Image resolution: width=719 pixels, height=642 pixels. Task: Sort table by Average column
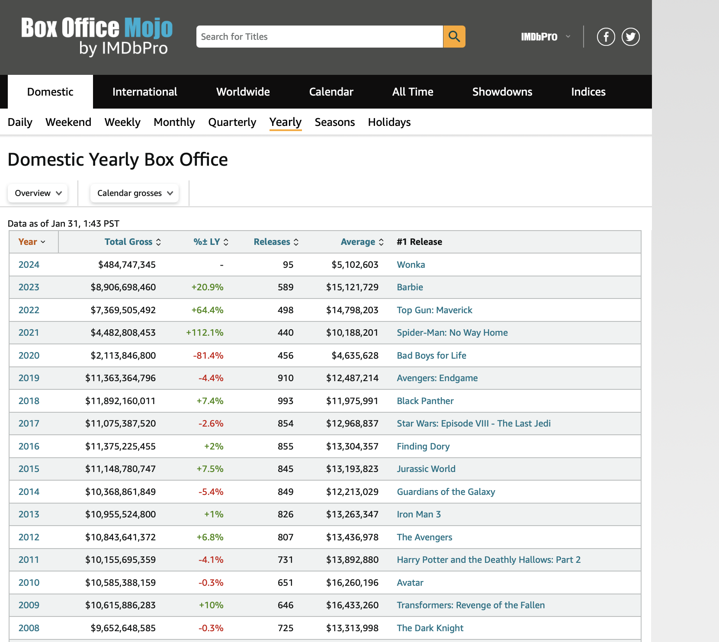[x=362, y=242]
